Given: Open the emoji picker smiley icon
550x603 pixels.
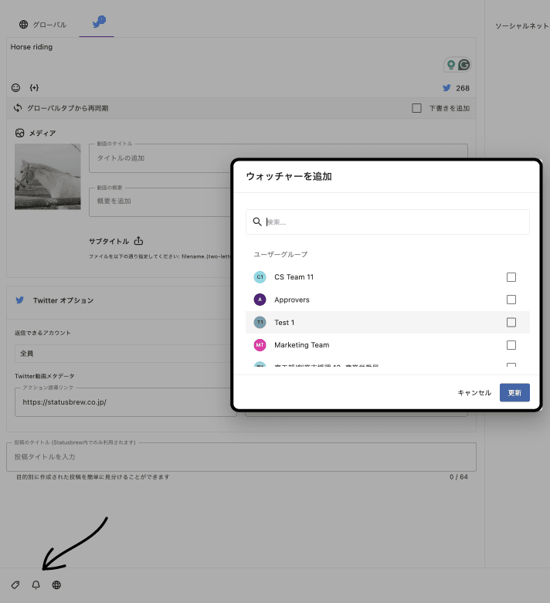Looking at the screenshot, I should coord(15,88).
